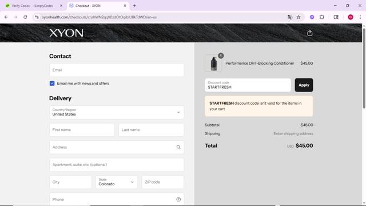Click the Subtotal label
Screen dimensions: 366x206
click(x=212, y=125)
